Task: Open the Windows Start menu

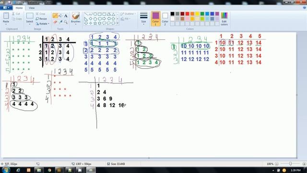Action: 6,170
